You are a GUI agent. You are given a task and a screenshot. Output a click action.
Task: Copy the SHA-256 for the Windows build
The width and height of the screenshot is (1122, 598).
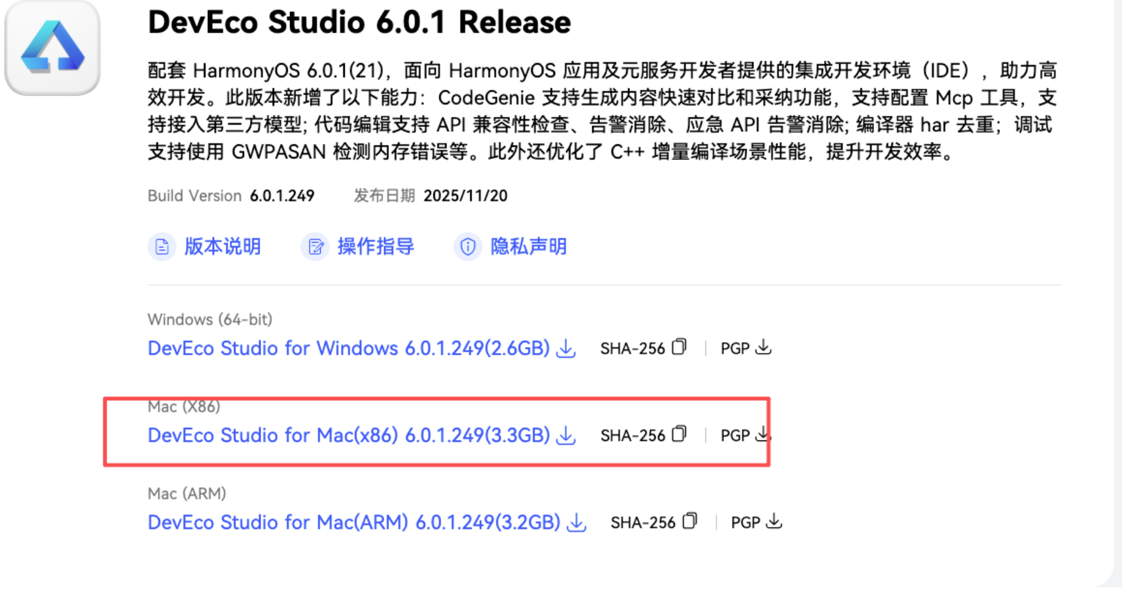point(679,346)
